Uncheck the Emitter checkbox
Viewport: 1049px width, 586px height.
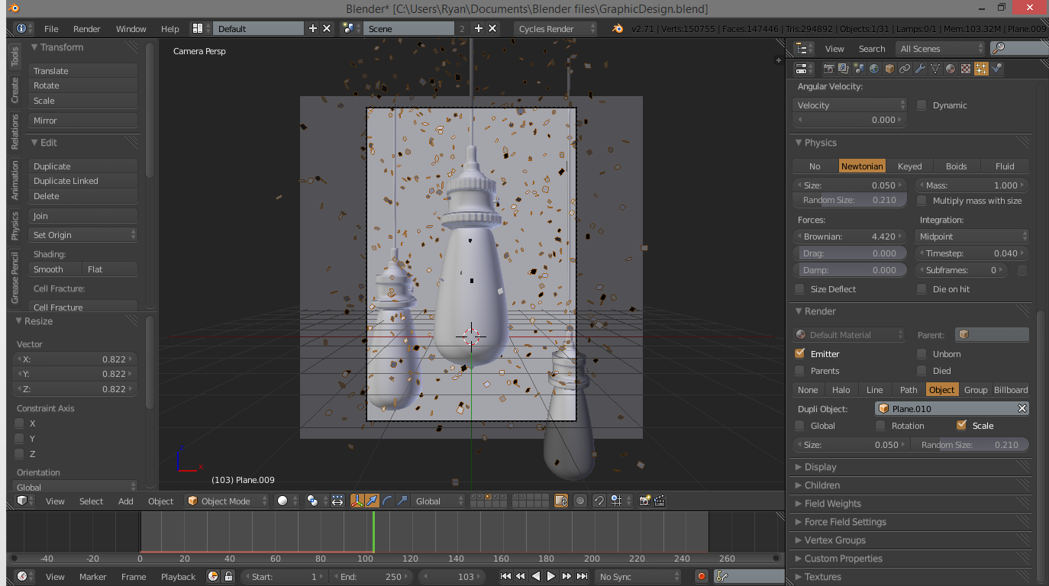799,354
